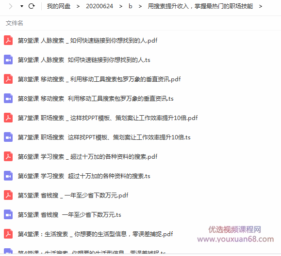
Task: Select 第4堂课：生活搜索 pdf file
Action: [95, 234]
